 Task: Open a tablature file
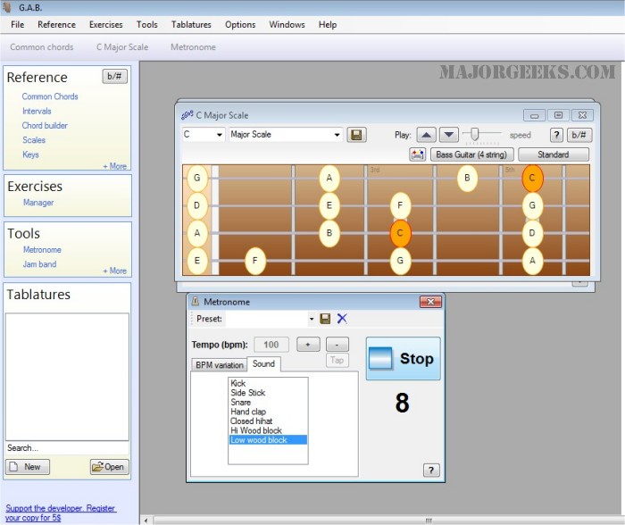109,467
